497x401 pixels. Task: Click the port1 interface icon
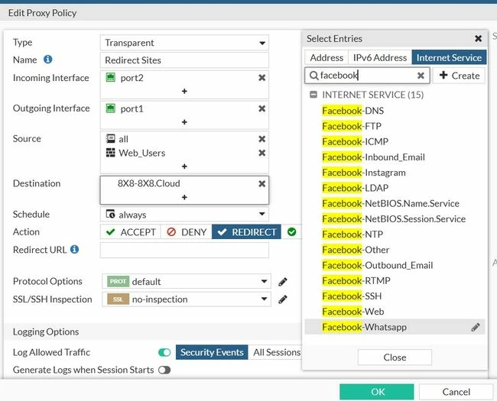[110, 108]
